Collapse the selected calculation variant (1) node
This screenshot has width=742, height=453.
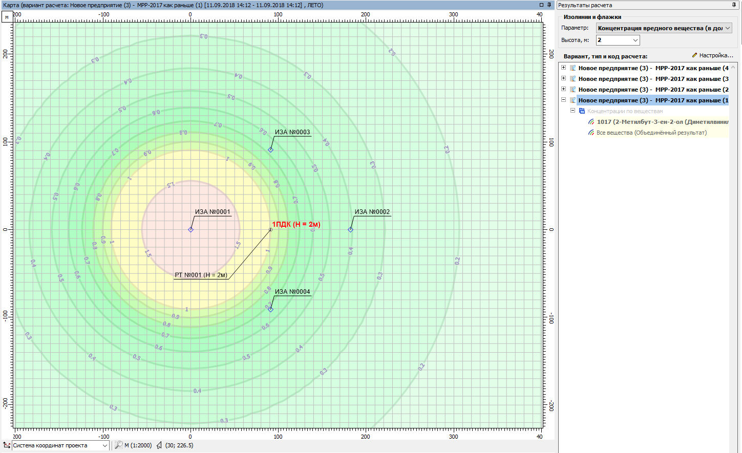(563, 100)
